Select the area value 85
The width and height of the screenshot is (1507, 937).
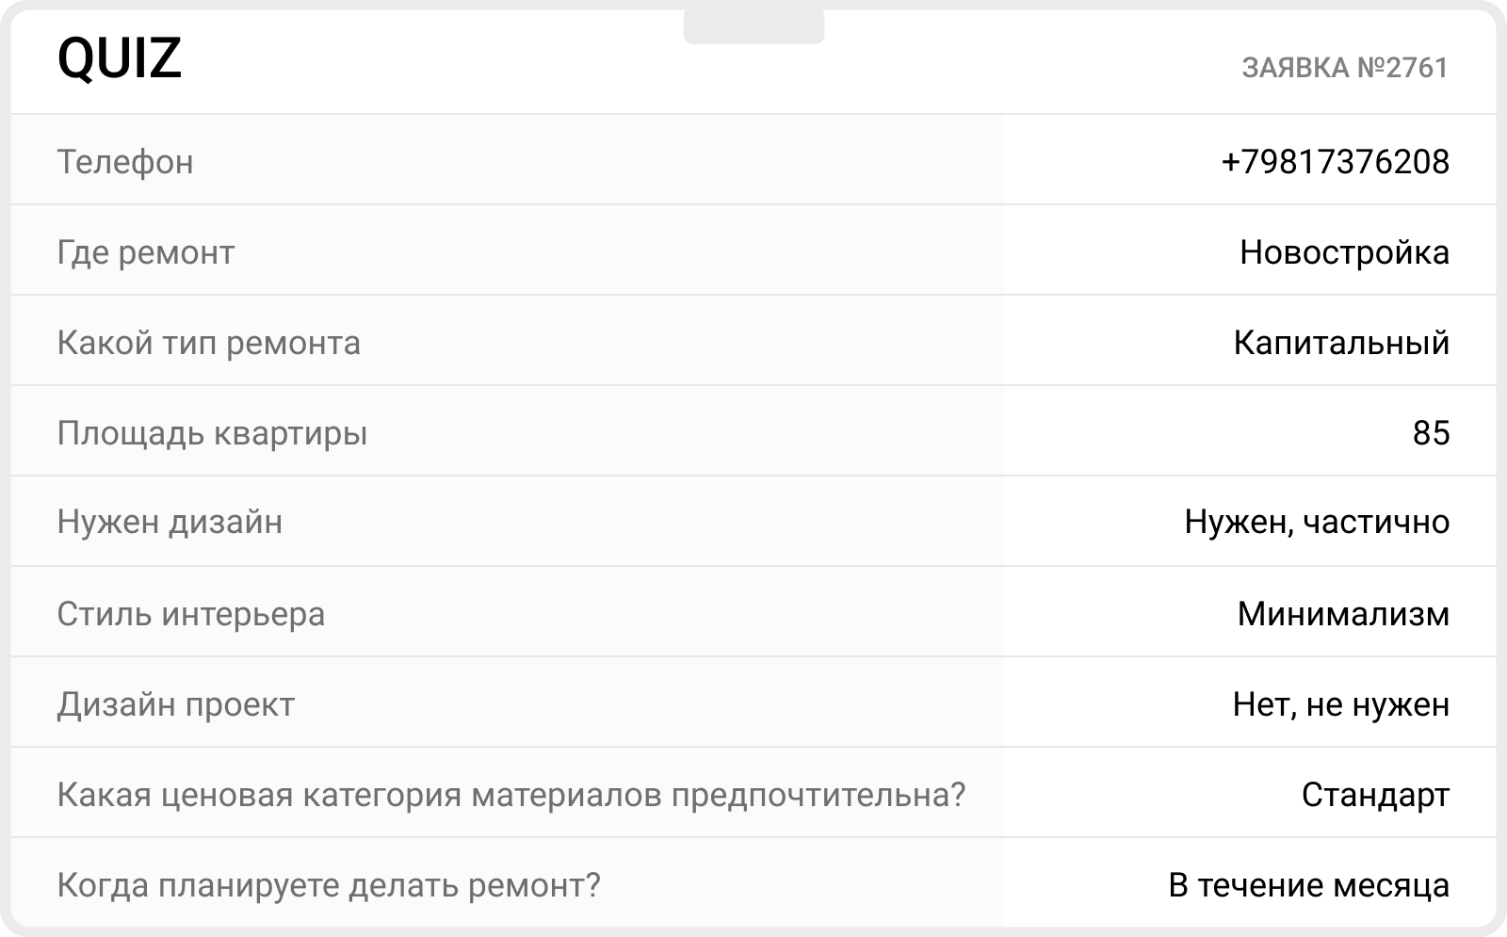tap(1432, 433)
